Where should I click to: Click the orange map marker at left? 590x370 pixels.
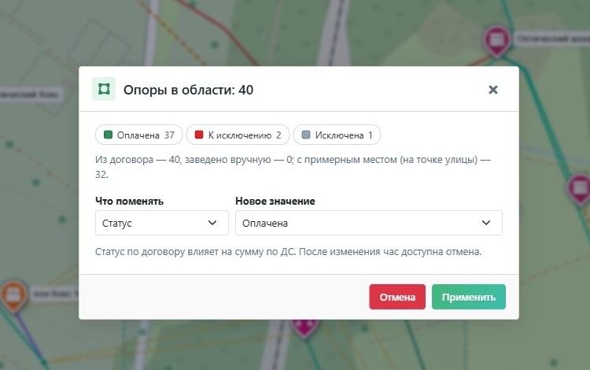coord(13,295)
